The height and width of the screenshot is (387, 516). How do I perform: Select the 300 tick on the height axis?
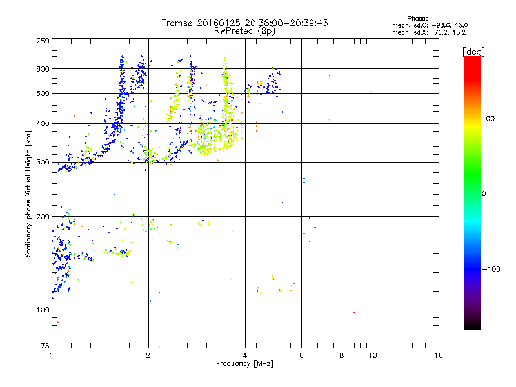pos(43,162)
